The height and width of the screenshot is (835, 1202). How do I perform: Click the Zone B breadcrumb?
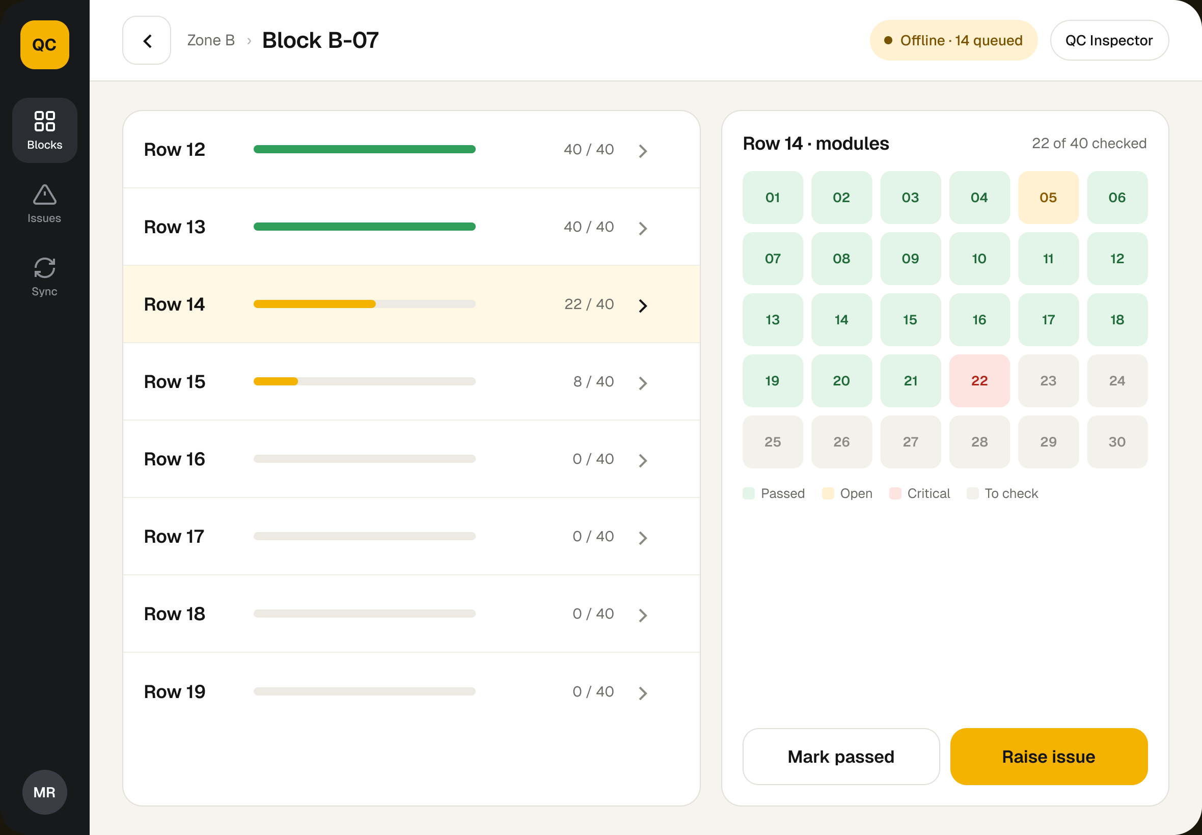click(211, 40)
